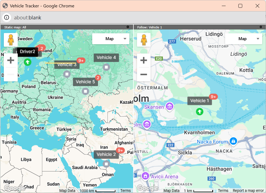Open Terms link in Follow Vehicle 1 panel
This screenshot has height=193, width=266.
tap(223, 191)
